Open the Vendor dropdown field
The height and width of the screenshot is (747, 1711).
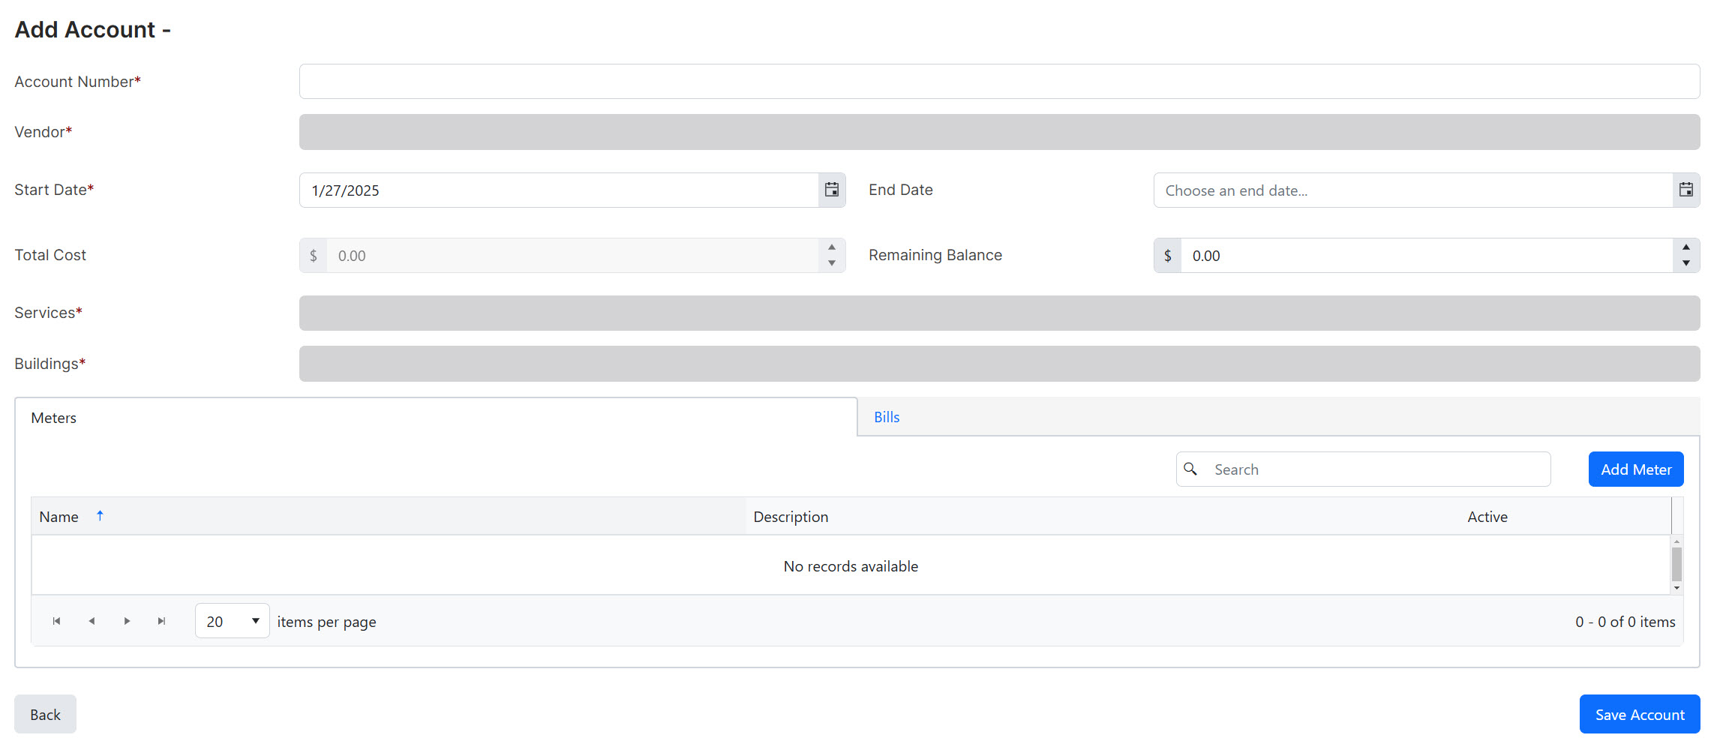pos(998,132)
